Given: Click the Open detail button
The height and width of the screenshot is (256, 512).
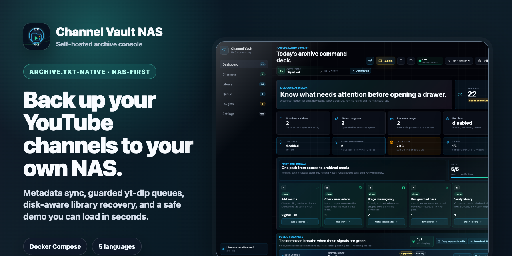Looking at the screenshot, I should (x=360, y=71).
